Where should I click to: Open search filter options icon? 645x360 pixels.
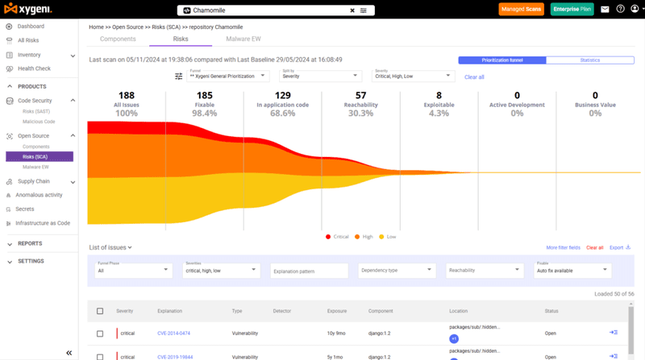[364, 10]
